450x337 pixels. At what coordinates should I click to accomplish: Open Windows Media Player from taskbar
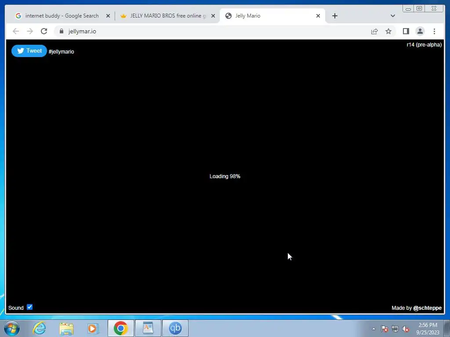coord(93,328)
